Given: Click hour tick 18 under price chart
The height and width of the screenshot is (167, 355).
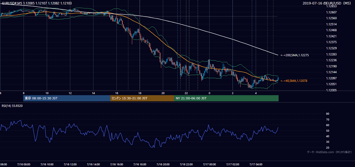Looking at the screenshot, I should click(140, 93).
